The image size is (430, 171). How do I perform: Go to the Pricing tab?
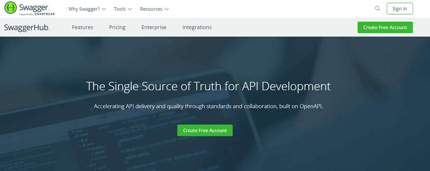[117, 28]
